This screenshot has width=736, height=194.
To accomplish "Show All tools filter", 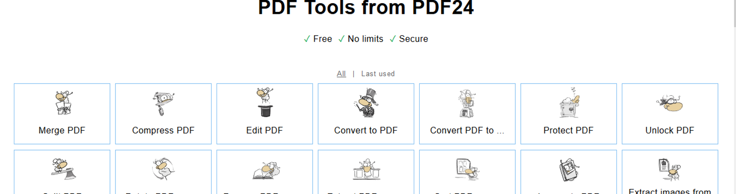I will click(x=341, y=74).
